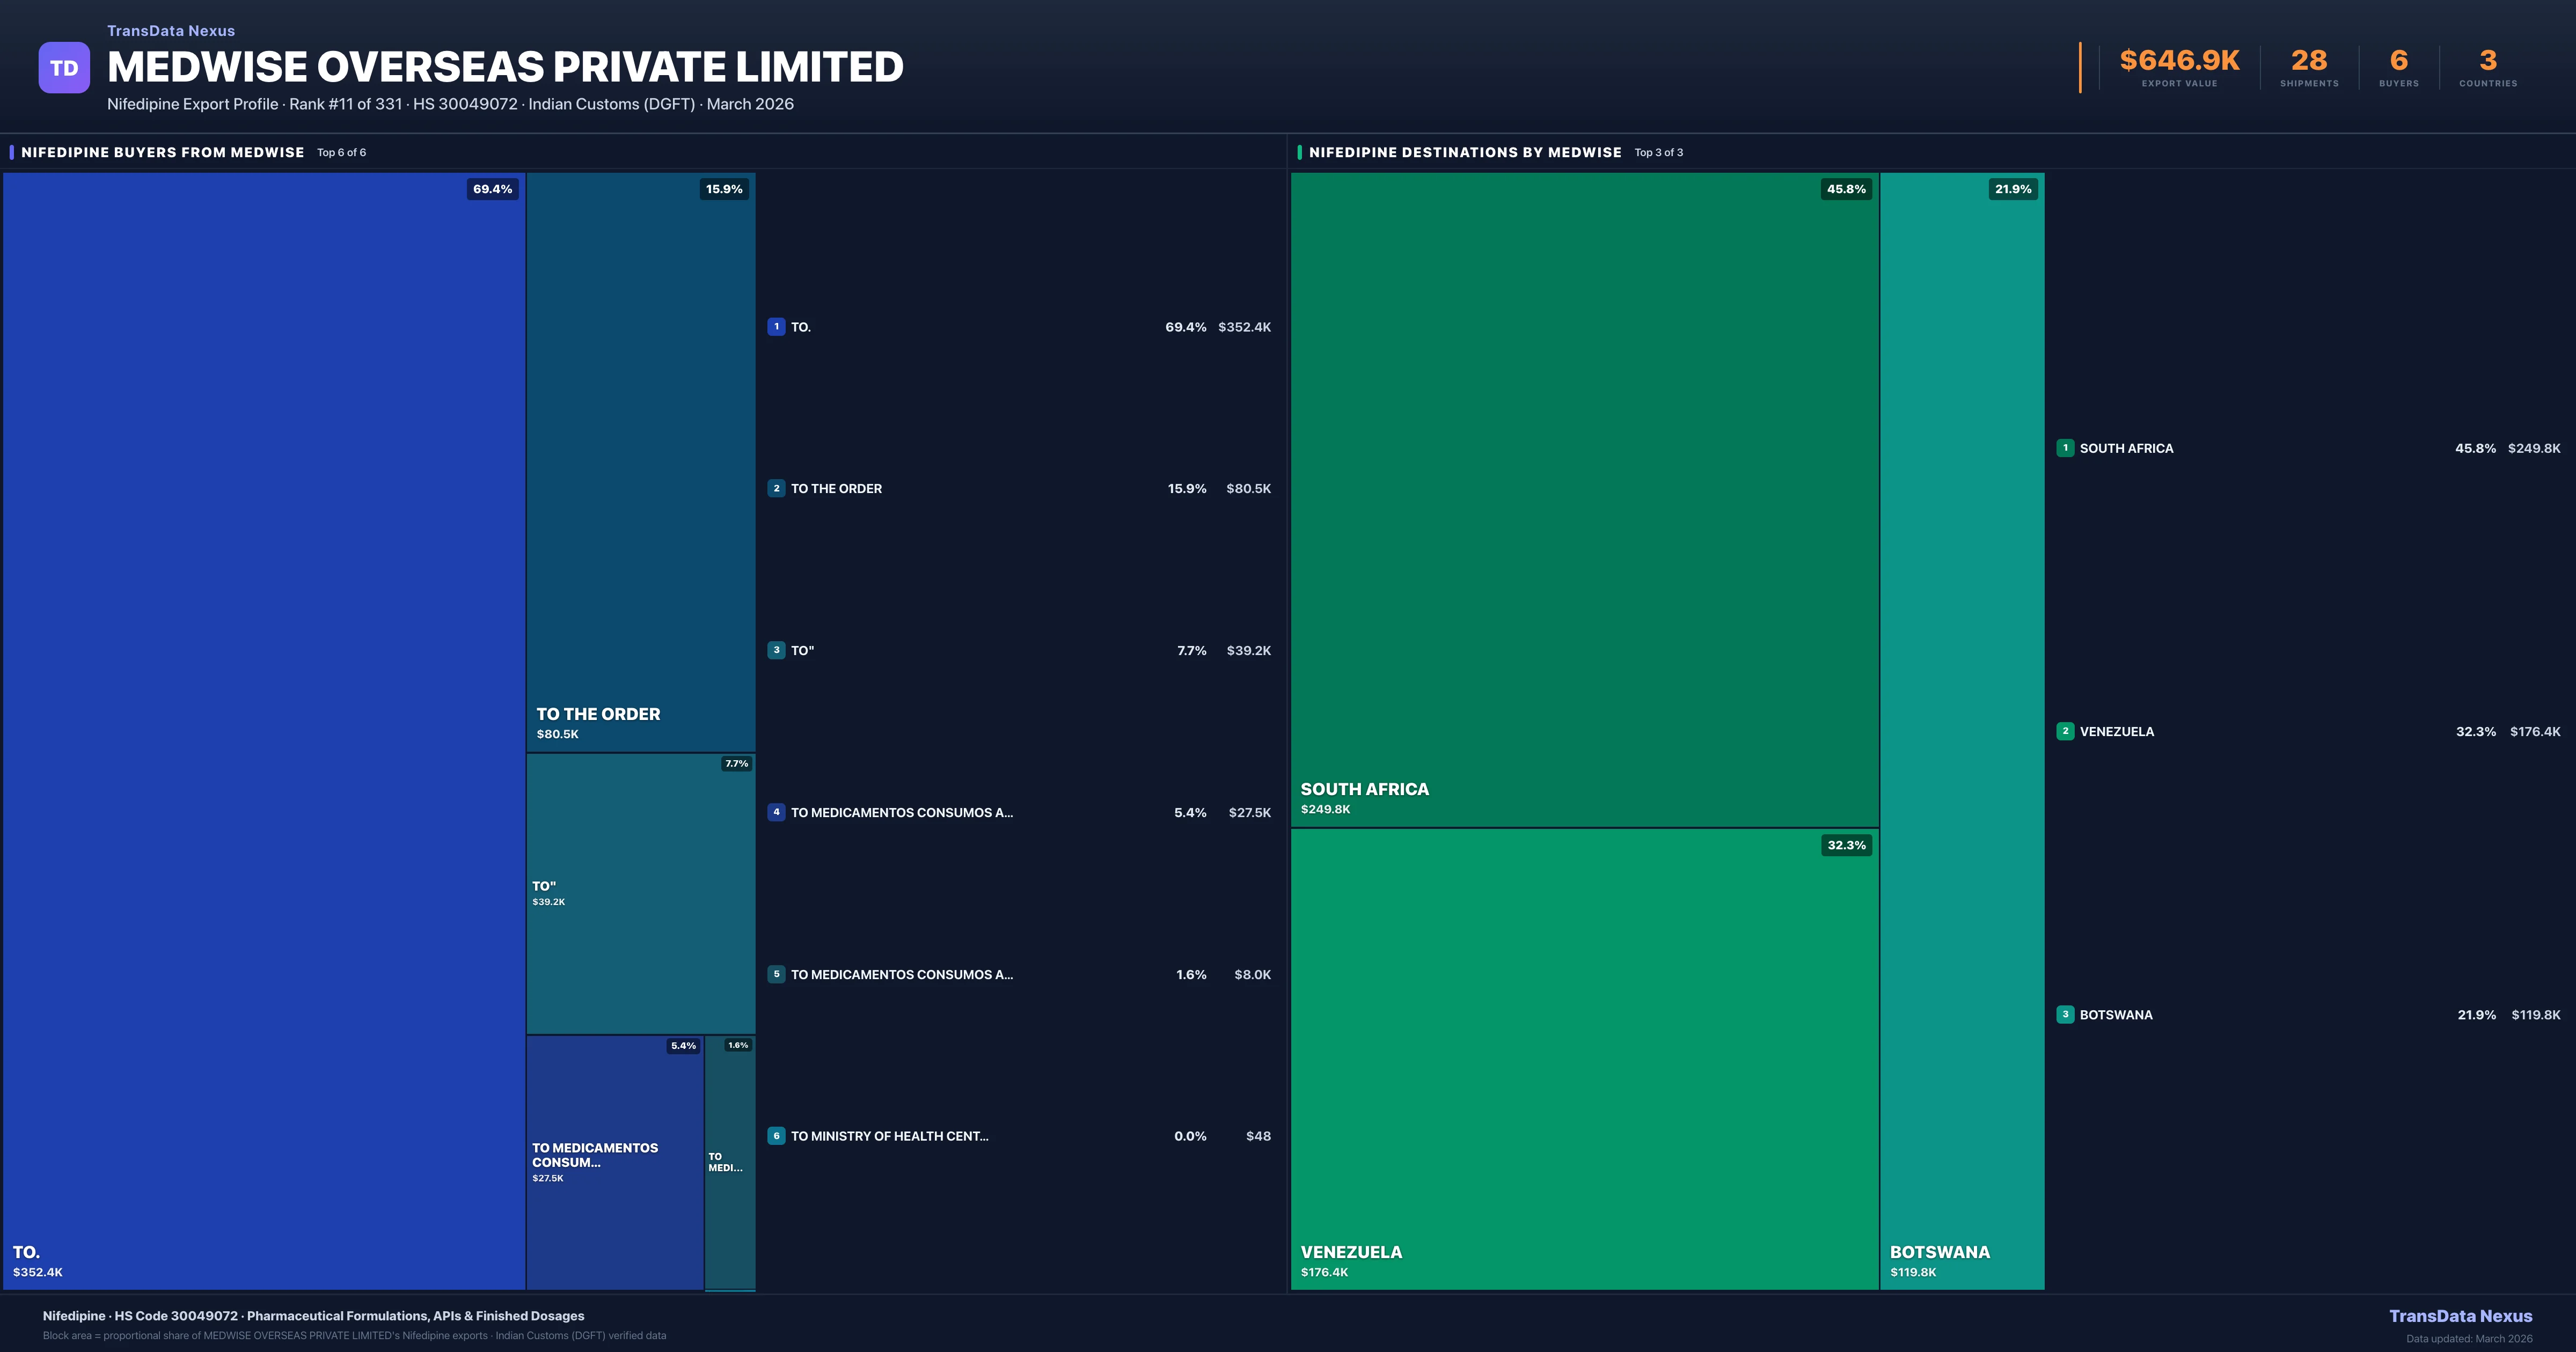This screenshot has width=2576, height=1352.
Task: Click rank badge 3 beside Botswana
Action: pyautogui.click(x=2065, y=1014)
